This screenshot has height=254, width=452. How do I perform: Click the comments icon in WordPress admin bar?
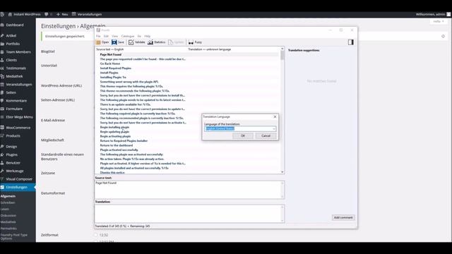click(46, 14)
